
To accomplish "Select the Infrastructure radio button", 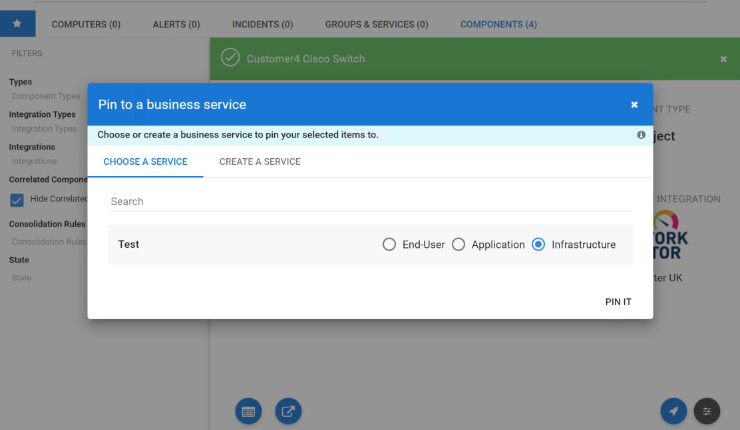I will click(x=538, y=245).
